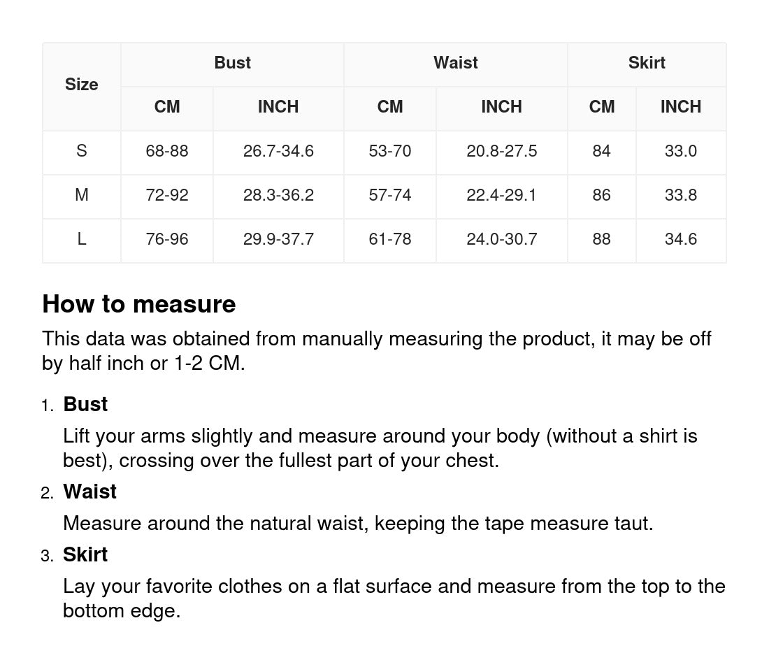769x667 pixels.
Task: Click the INCH subheader under Skirt
Action: (680, 107)
